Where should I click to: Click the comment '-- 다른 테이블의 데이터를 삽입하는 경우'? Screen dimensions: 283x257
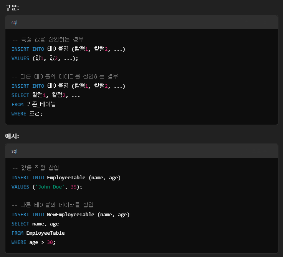coord(65,77)
